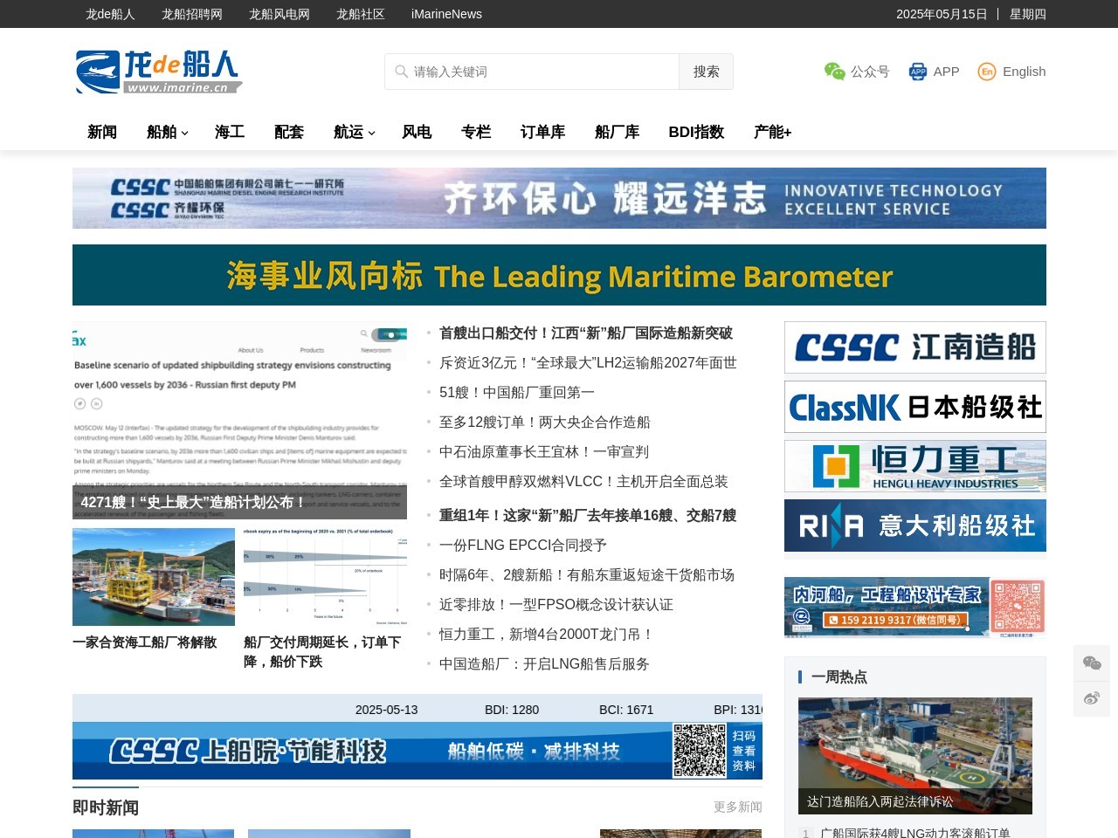Open the 配套 nav item
1118x838 pixels.
[x=289, y=132]
